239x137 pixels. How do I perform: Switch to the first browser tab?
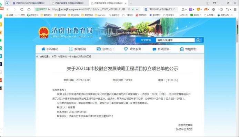(x=29, y=3)
